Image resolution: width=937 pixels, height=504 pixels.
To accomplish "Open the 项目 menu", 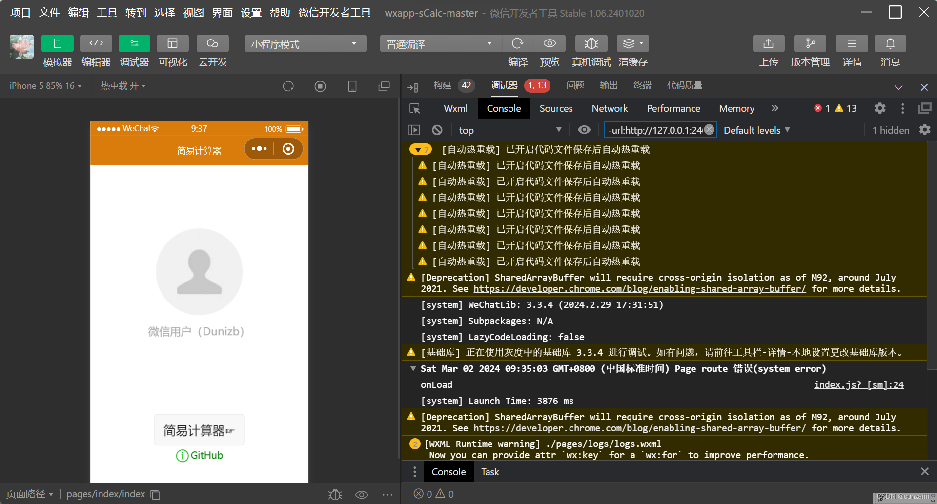I will click(20, 13).
